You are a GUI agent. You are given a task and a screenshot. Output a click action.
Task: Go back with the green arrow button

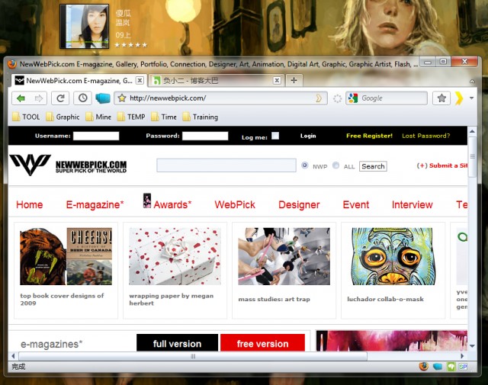(21, 98)
